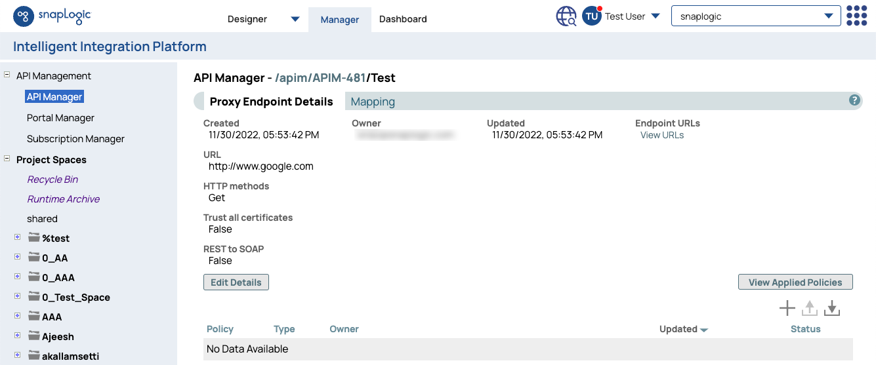
Task: Expand the akallamsetti project space
Action: 18,355
